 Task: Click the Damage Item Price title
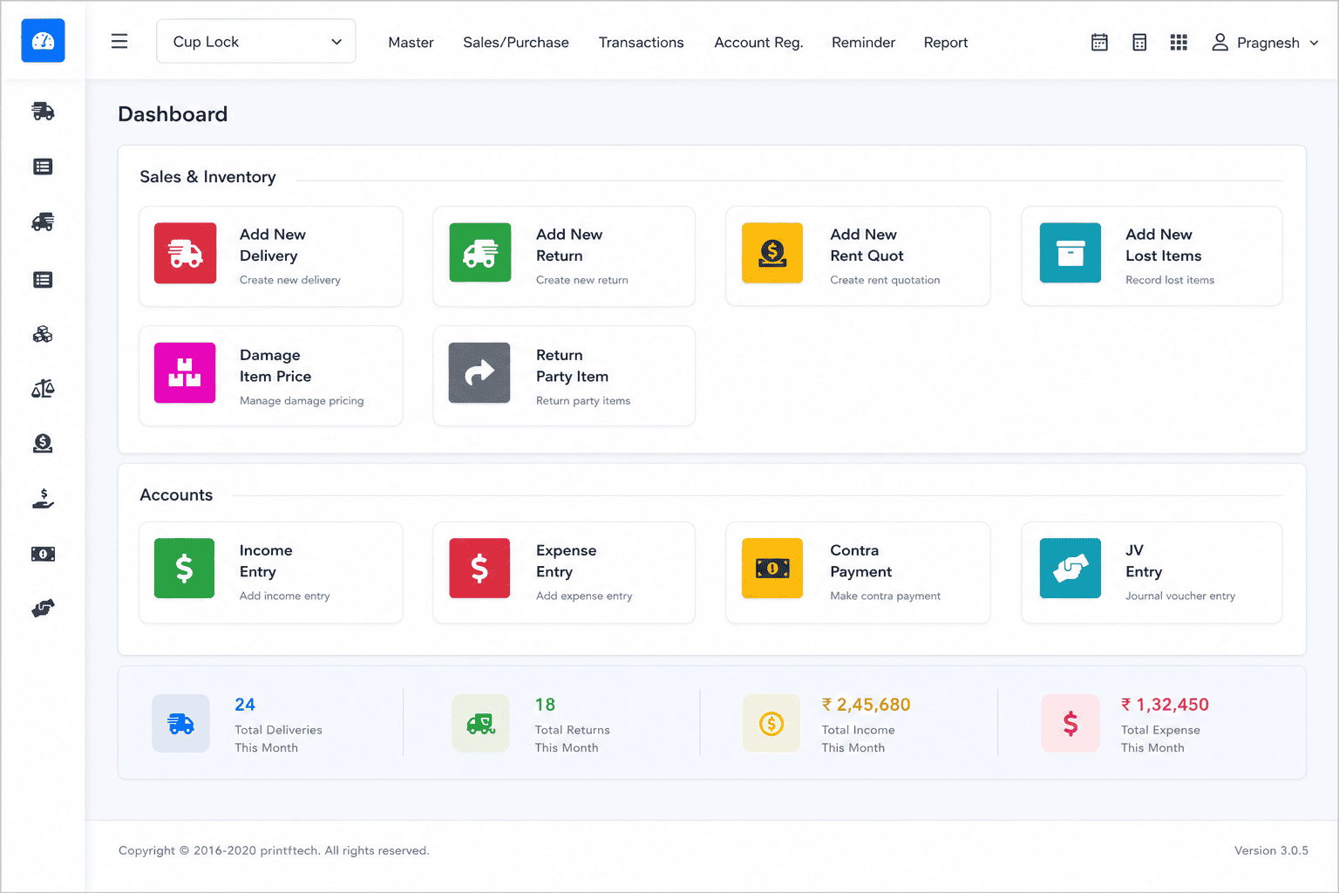(x=275, y=365)
